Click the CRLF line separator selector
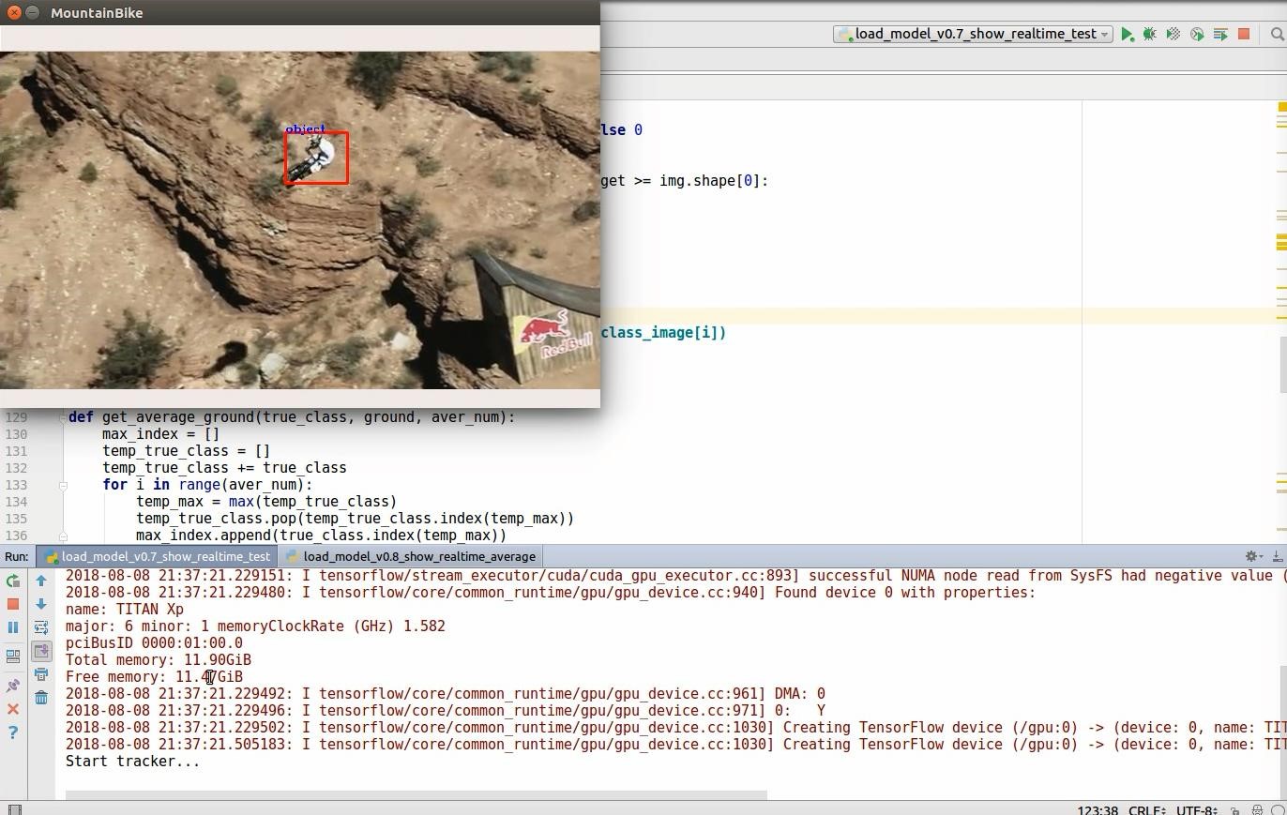1287x815 pixels. click(x=1144, y=810)
